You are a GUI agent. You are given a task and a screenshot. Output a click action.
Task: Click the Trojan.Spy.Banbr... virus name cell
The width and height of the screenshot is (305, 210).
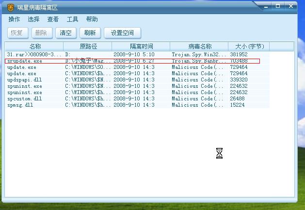[199, 61]
